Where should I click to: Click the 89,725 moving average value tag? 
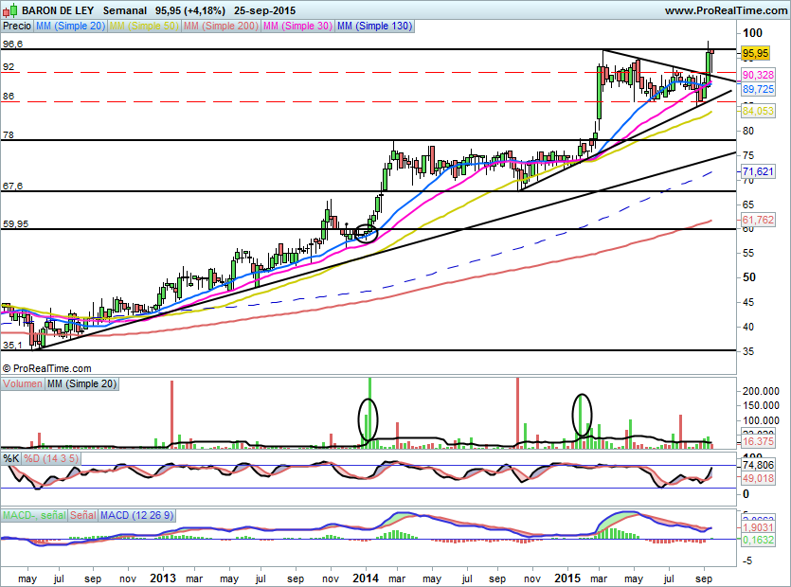758,89
